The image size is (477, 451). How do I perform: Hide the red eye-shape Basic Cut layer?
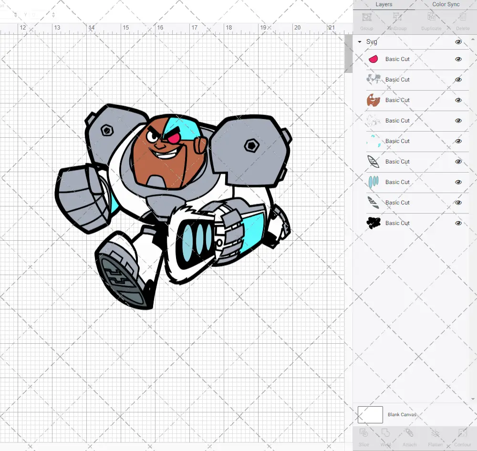458,59
